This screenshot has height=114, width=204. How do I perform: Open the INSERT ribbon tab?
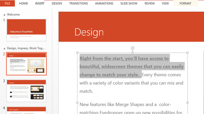tap(39, 3)
